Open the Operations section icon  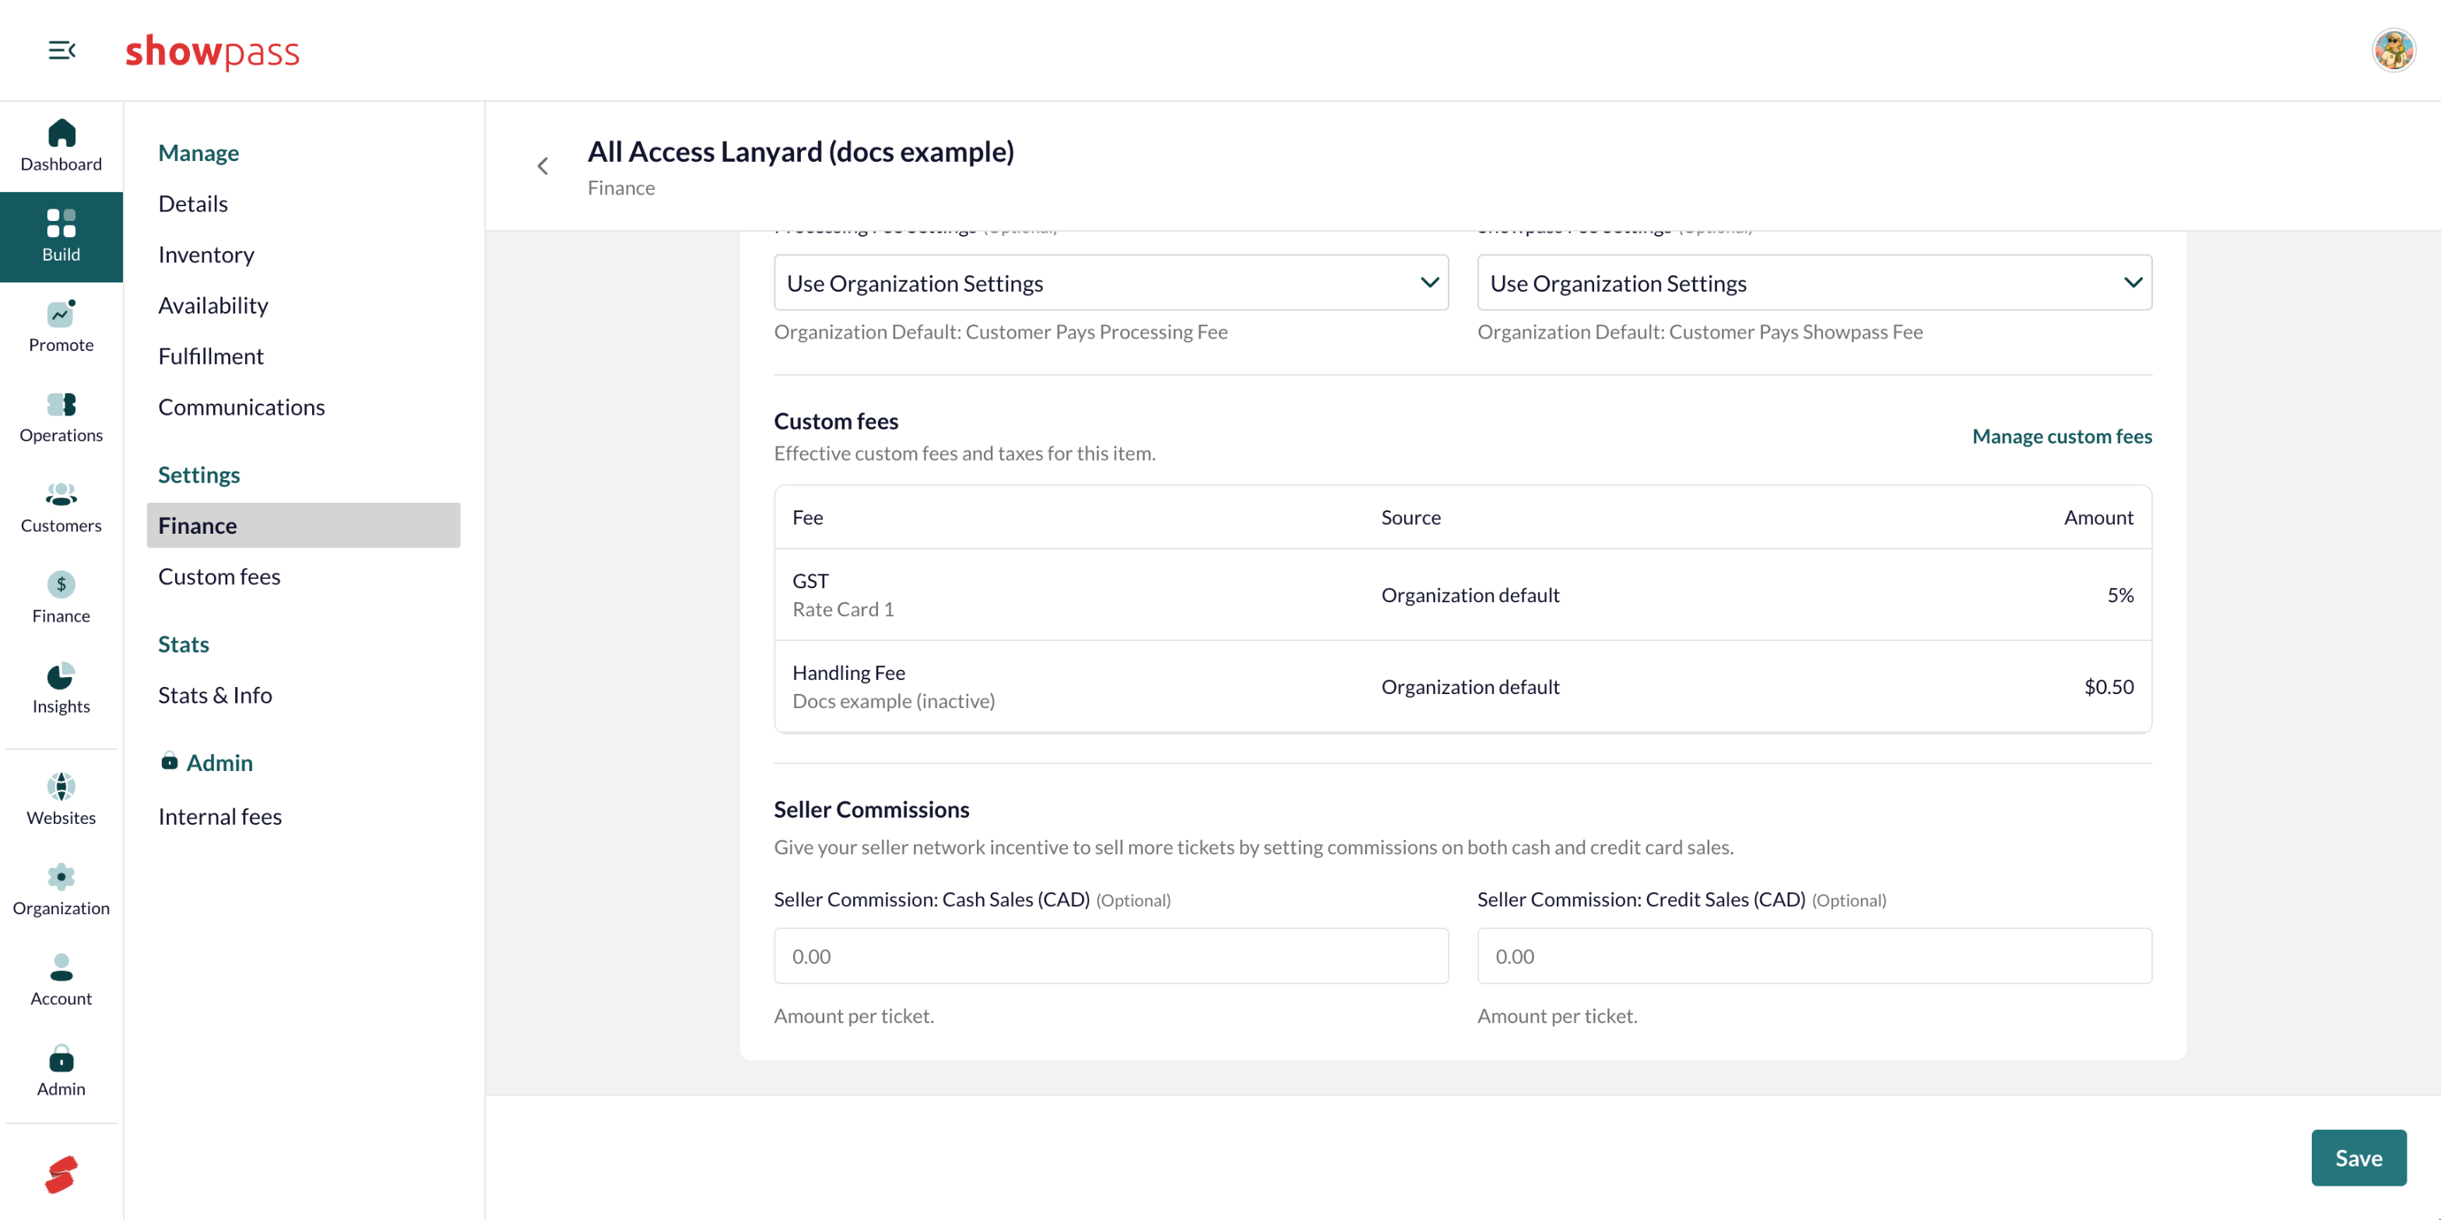pos(61,405)
